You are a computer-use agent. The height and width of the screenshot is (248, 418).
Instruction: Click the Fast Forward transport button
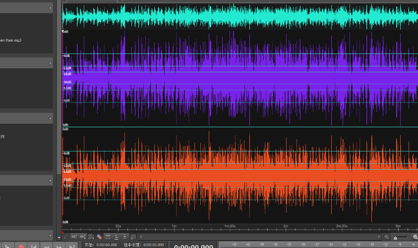[x=59, y=246]
